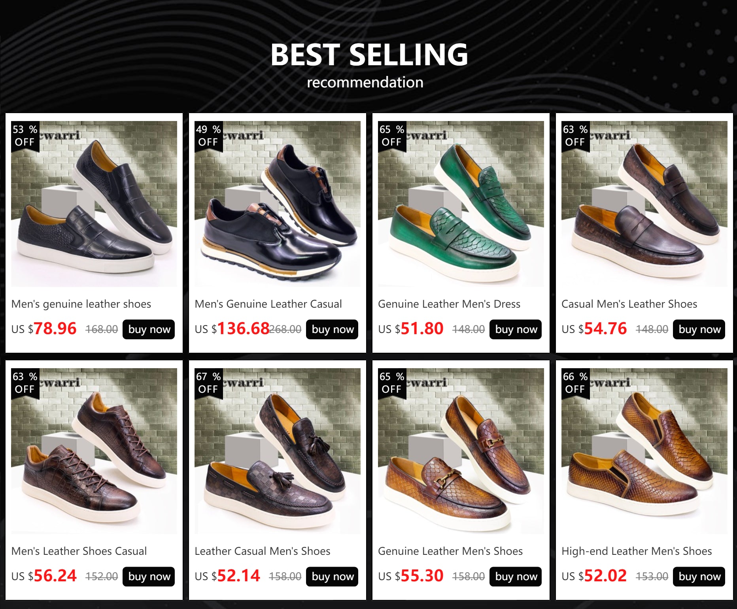
Task: Open the horsebit buckle loafer image
Action: (461, 451)
